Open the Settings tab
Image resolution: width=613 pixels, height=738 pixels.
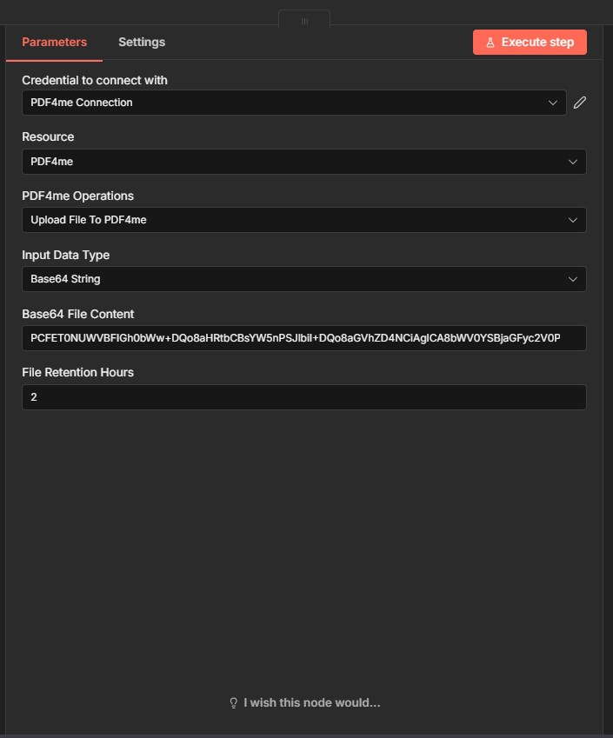[142, 42]
